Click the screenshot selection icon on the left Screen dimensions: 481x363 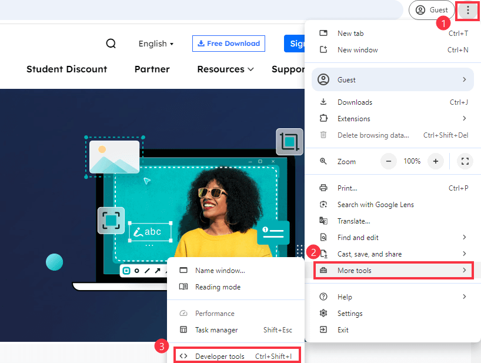(x=111, y=220)
